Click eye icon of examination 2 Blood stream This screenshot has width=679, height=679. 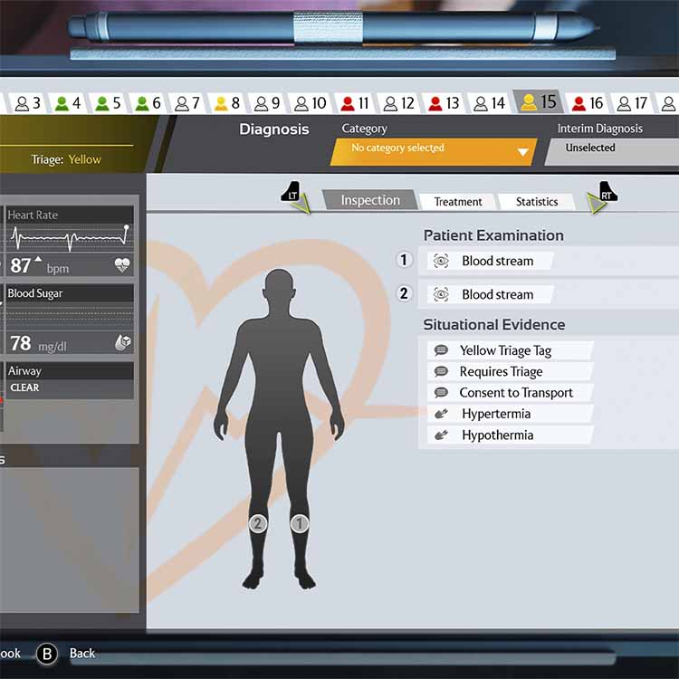(441, 294)
